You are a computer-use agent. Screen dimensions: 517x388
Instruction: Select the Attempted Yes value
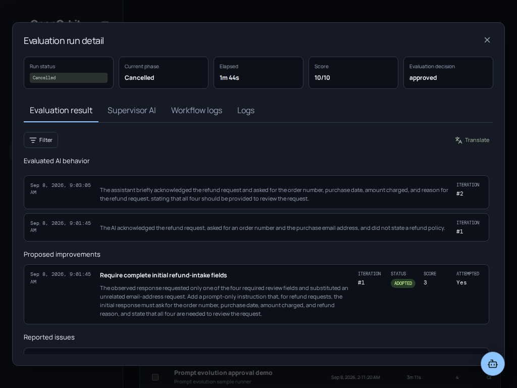coord(461,283)
